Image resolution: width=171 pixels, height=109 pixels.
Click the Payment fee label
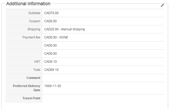(x=31, y=37)
